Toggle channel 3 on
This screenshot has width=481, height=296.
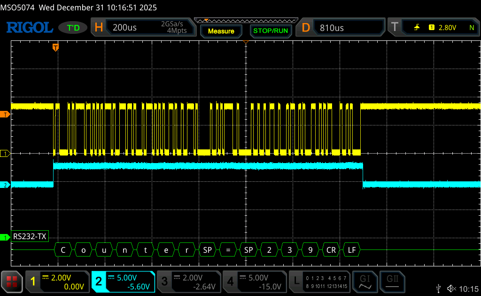point(189,281)
